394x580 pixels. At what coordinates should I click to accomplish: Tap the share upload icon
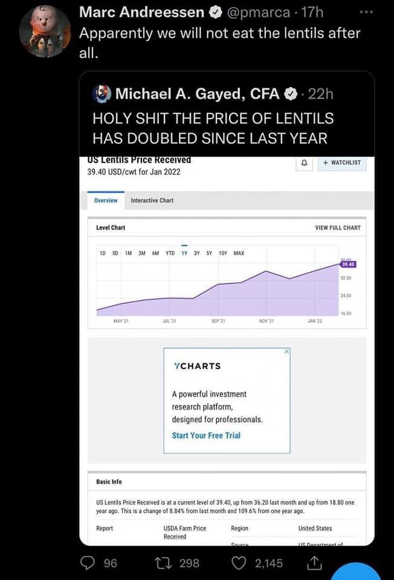tap(314, 562)
